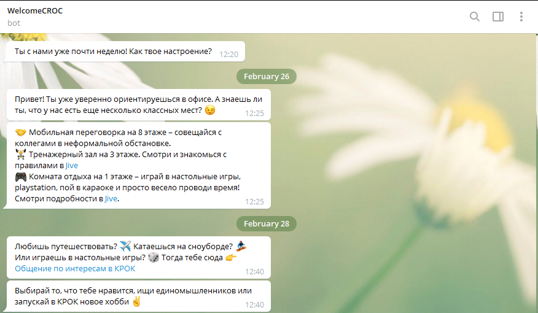This screenshot has width=538, height=313.
Task: Click the game controller emoji
Action: pyautogui.click(x=21, y=177)
